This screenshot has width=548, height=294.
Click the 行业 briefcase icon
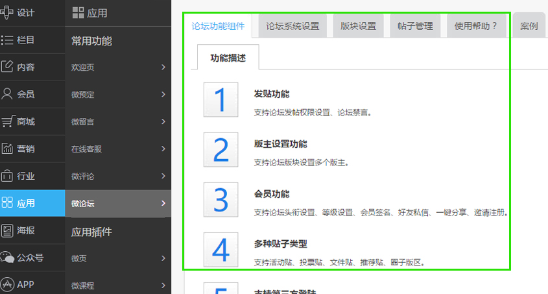(7, 176)
